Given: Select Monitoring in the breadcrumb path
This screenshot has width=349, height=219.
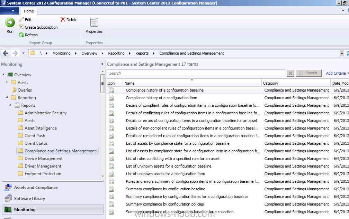Looking at the screenshot, I should 61,53.
